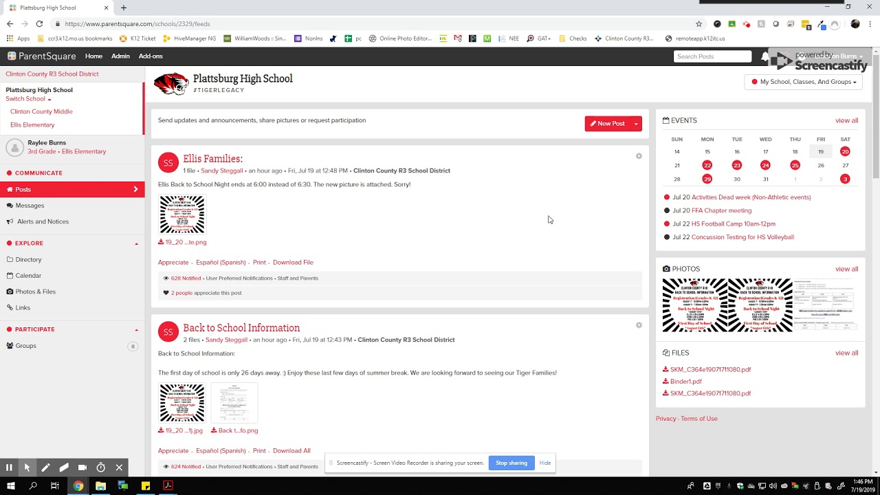Image resolution: width=880 pixels, height=495 pixels.
Task: Select the Plattsburg High School browser tab
Action: [x=58, y=8]
